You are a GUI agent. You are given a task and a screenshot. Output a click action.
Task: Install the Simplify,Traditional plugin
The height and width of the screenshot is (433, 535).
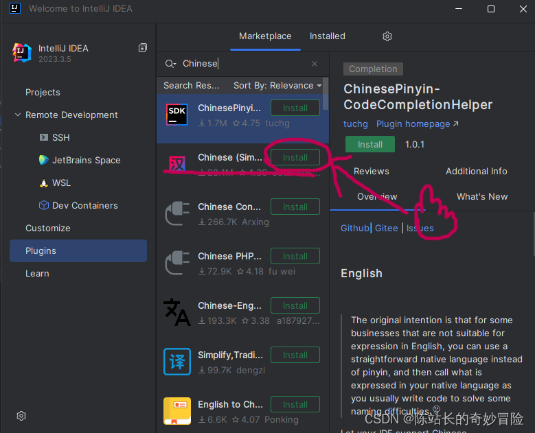click(295, 355)
